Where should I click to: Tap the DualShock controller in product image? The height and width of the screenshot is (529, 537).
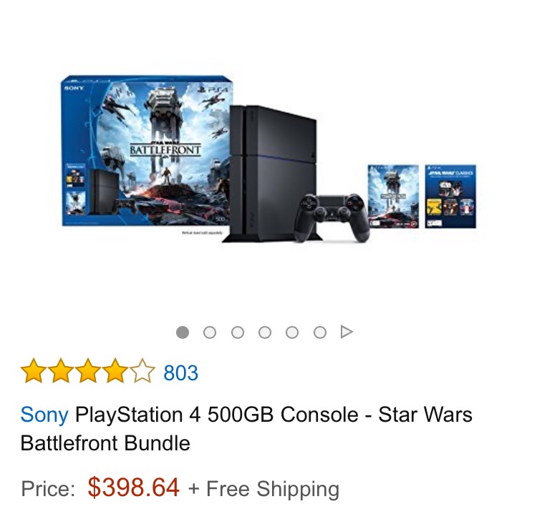[x=332, y=217]
